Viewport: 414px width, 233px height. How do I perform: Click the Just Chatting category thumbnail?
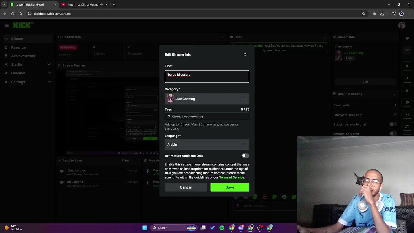click(170, 99)
